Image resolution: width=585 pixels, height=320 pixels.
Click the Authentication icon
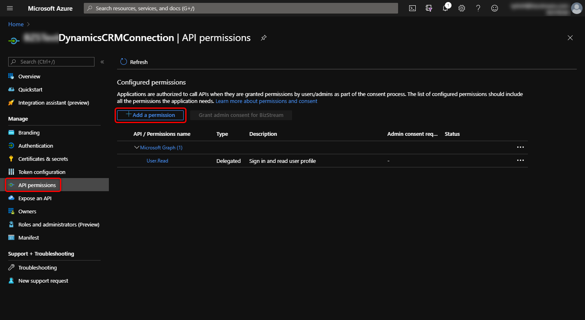click(11, 146)
